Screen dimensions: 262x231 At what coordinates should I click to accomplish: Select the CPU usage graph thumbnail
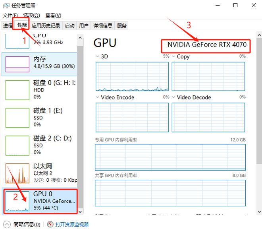pyautogui.click(x=17, y=41)
